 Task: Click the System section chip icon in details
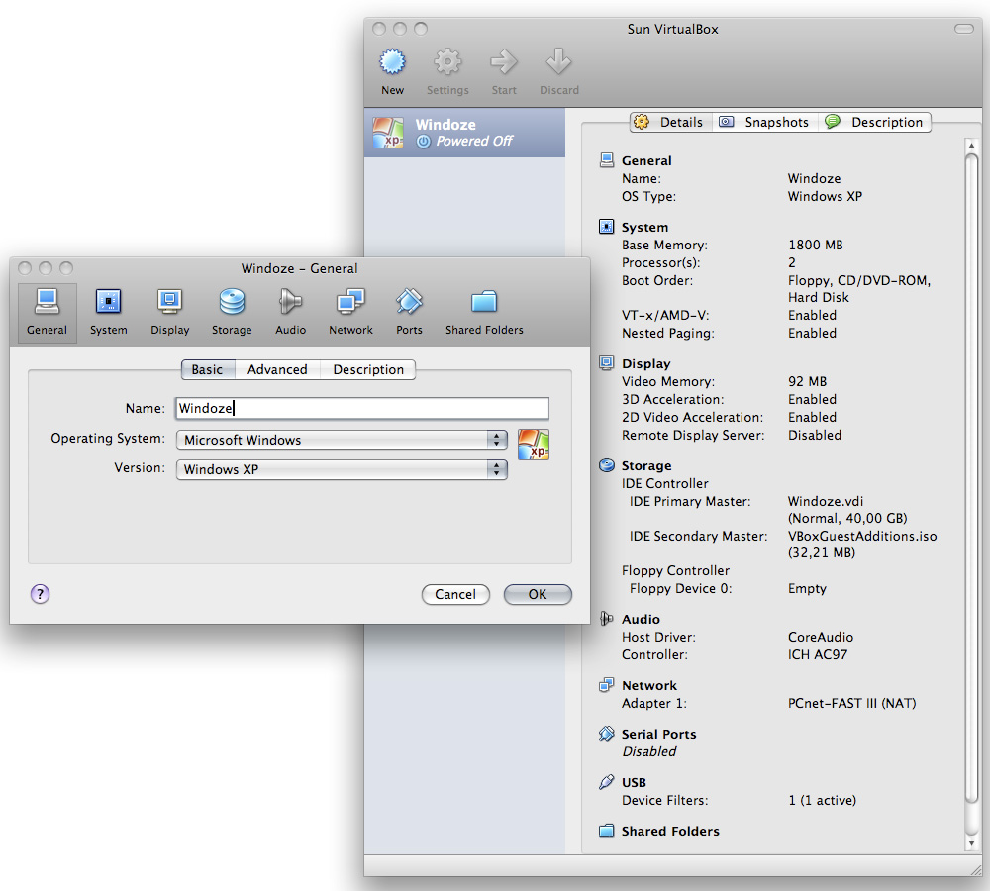coord(606,226)
